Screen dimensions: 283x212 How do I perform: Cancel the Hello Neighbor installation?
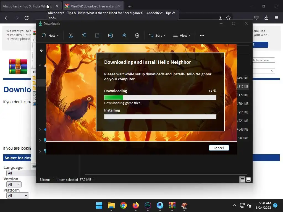pos(219,148)
